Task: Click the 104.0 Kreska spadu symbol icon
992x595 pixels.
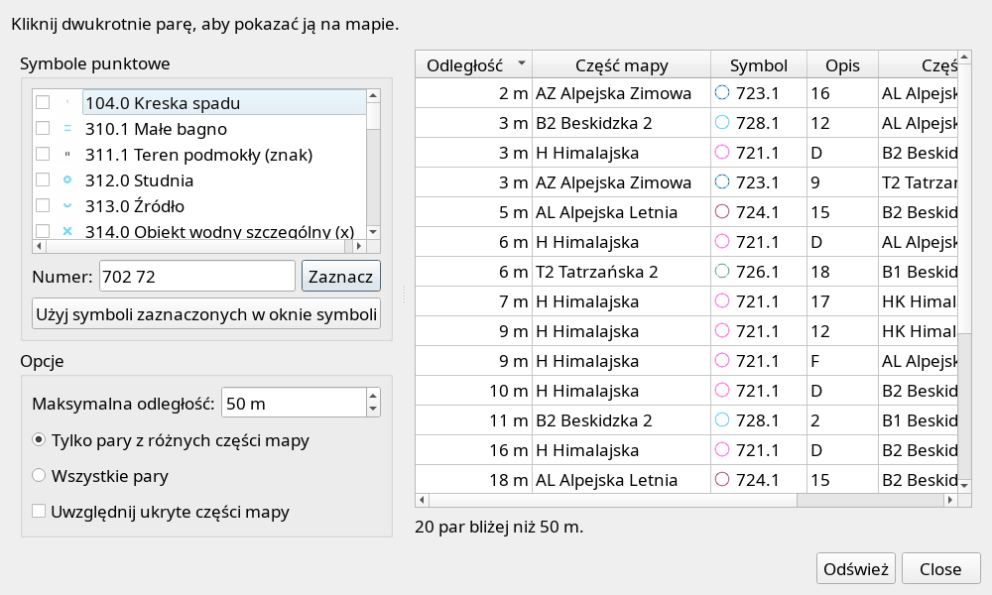Action: click(67, 102)
